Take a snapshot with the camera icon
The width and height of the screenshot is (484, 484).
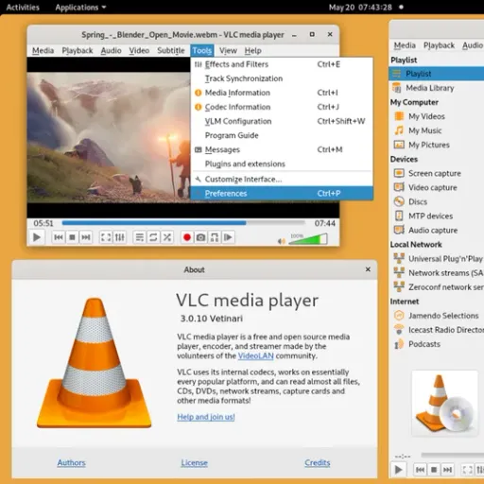pos(200,237)
